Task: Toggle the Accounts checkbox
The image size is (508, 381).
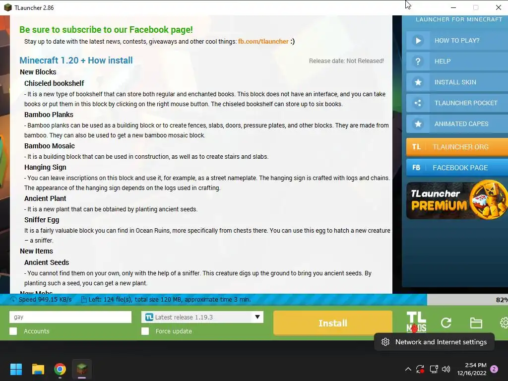Action: coord(13,331)
